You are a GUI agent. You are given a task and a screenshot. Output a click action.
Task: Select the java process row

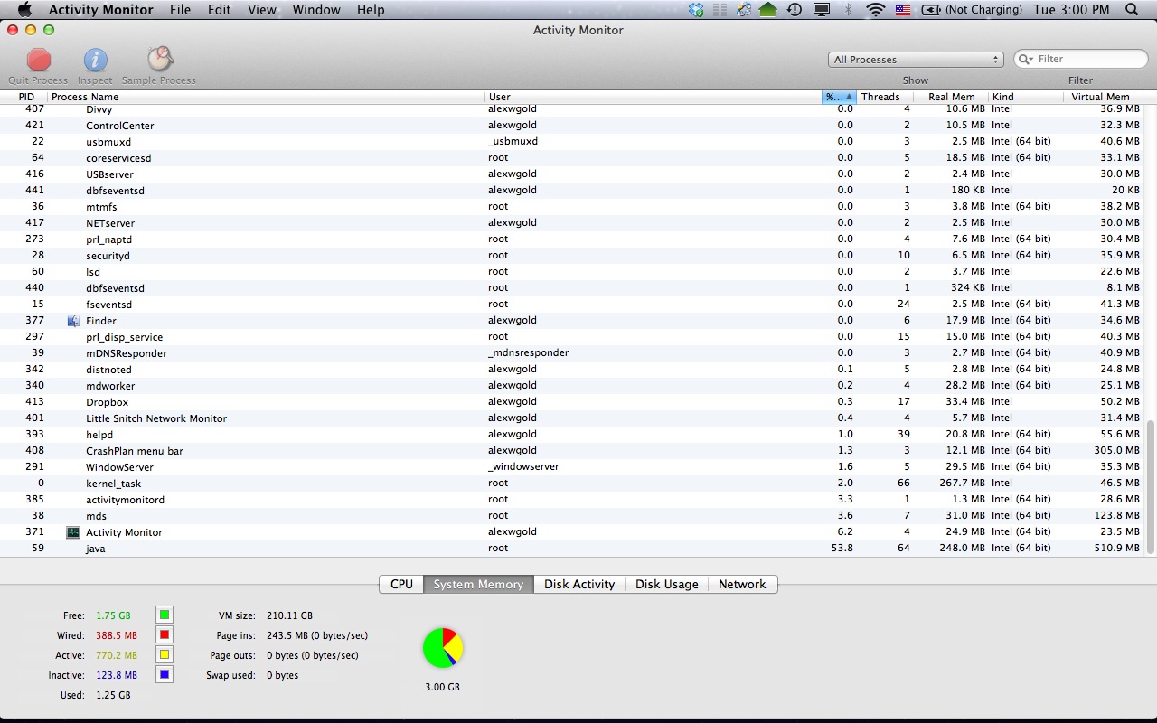click(x=571, y=549)
